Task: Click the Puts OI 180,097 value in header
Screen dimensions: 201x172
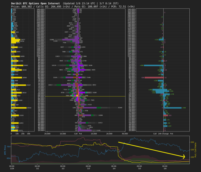Action: (x=86, y=6)
